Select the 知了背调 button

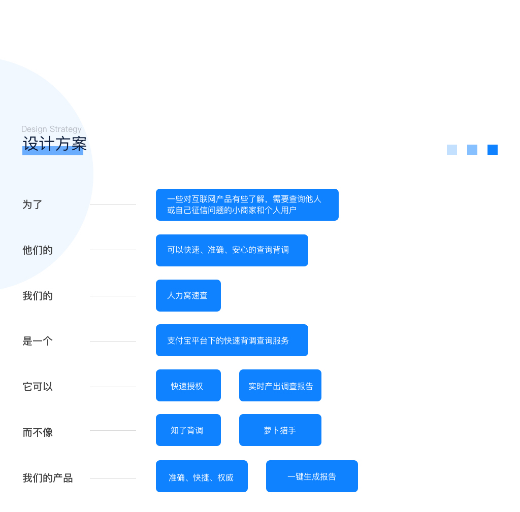pyautogui.click(x=188, y=430)
